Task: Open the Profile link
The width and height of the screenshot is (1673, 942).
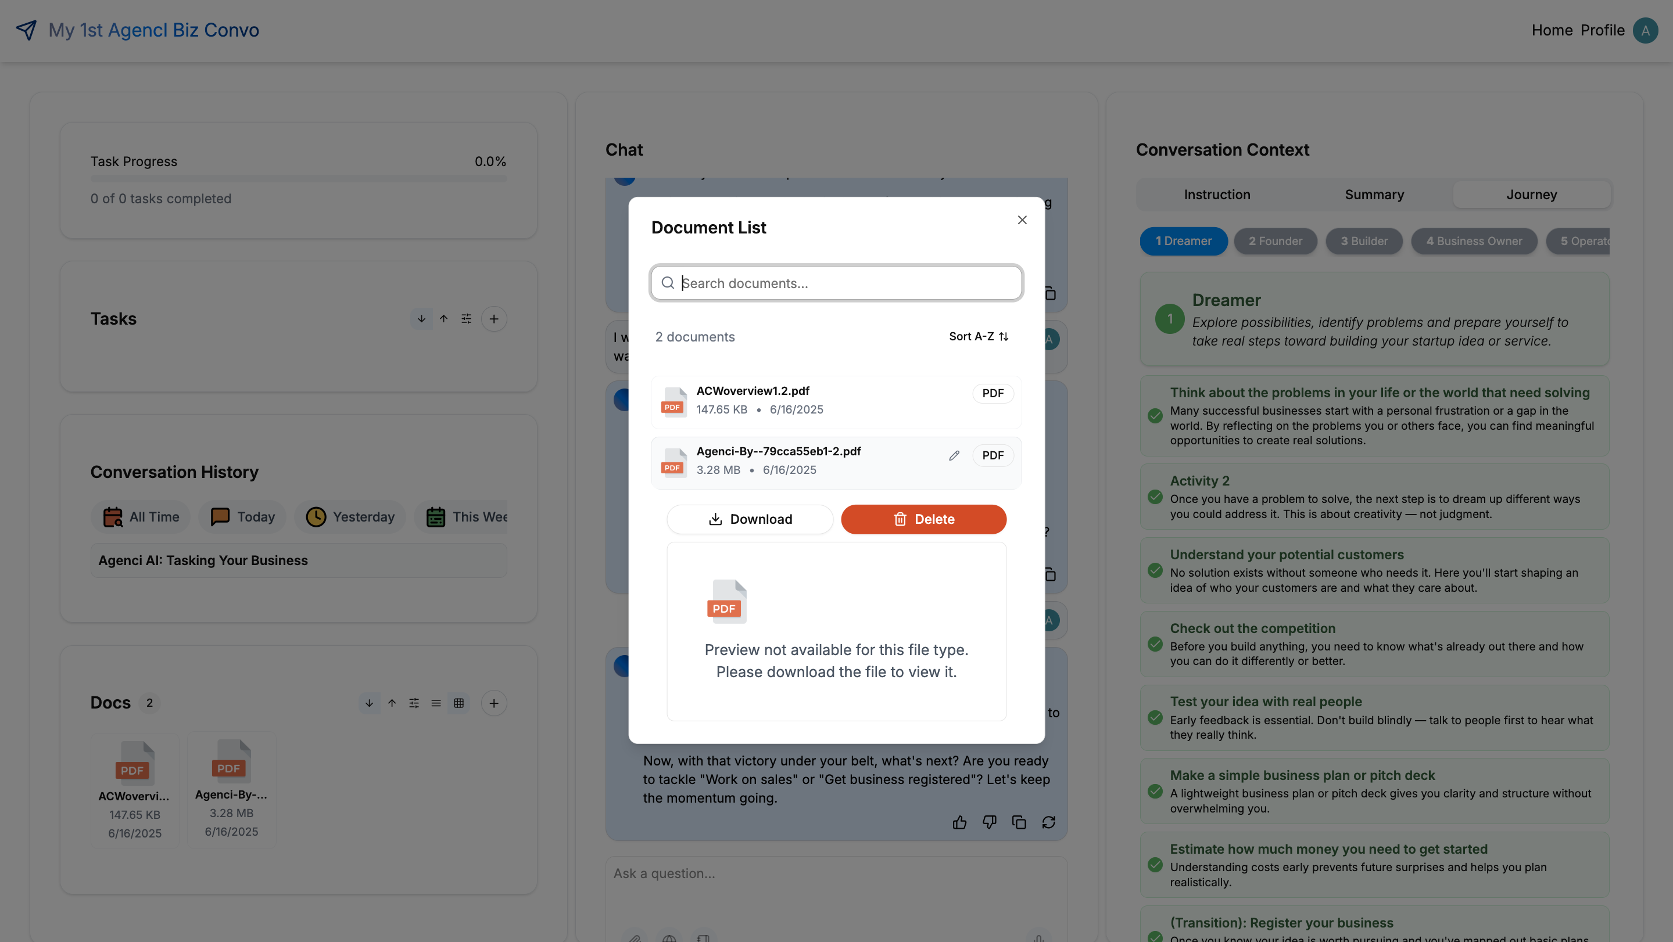Action: click(1602, 31)
